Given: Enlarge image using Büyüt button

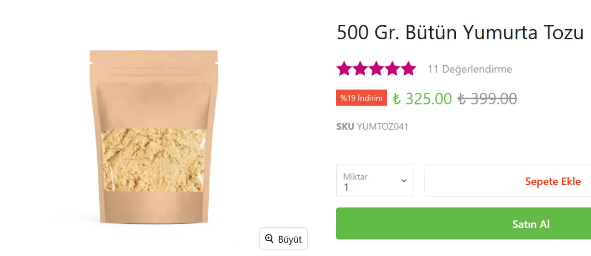Looking at the screenshot, I should point(283,239).
